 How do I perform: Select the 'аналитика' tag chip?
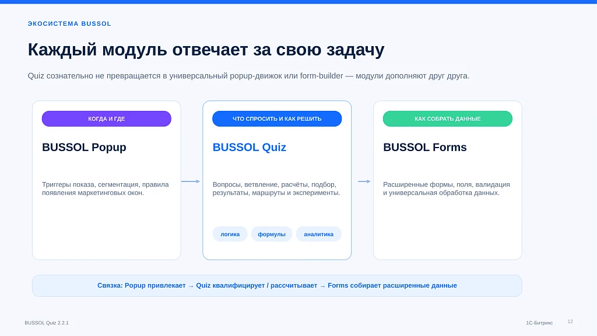click(319, 234)
